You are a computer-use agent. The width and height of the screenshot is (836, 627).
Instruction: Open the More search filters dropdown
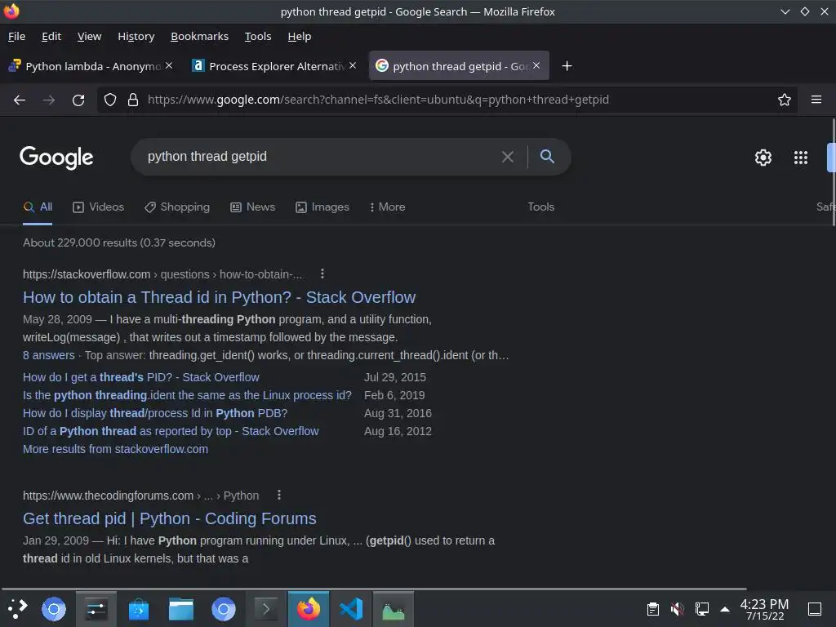tap(388, 207)
